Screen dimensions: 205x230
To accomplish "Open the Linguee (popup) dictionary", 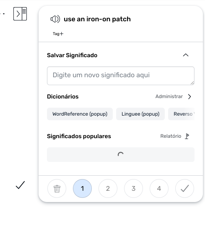I will coord(140,114).
